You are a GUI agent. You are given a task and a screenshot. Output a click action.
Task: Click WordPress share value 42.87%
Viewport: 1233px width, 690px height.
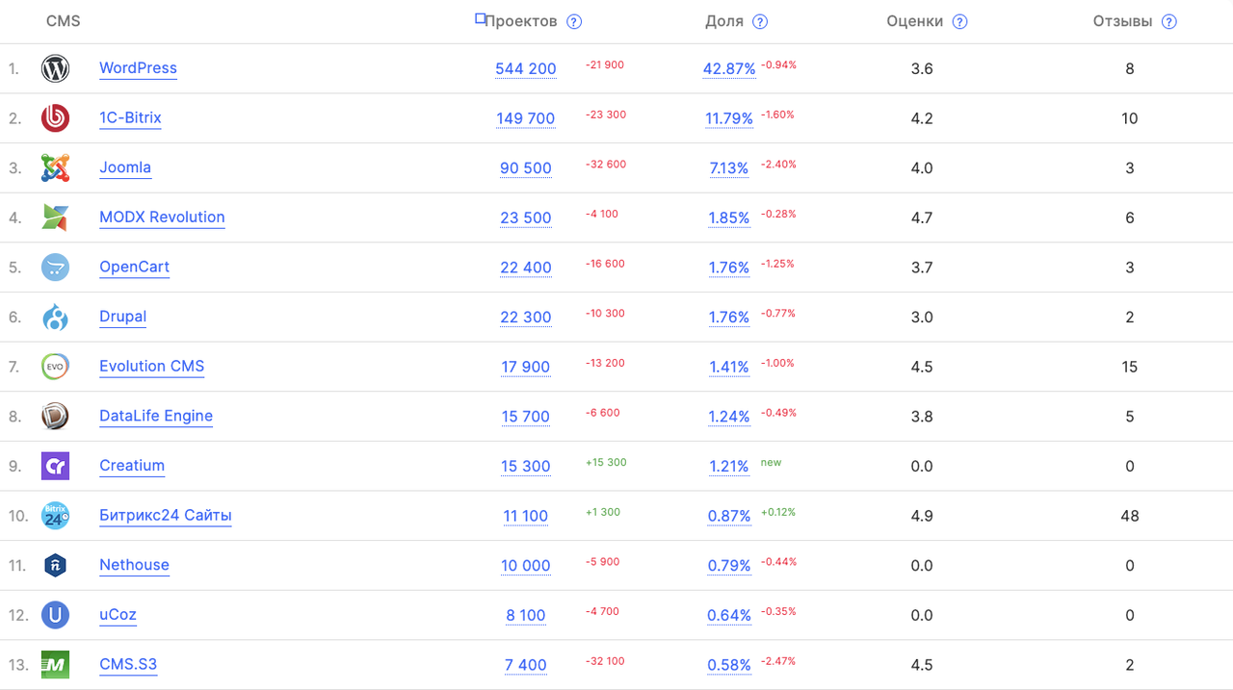[x=729, y=68]
